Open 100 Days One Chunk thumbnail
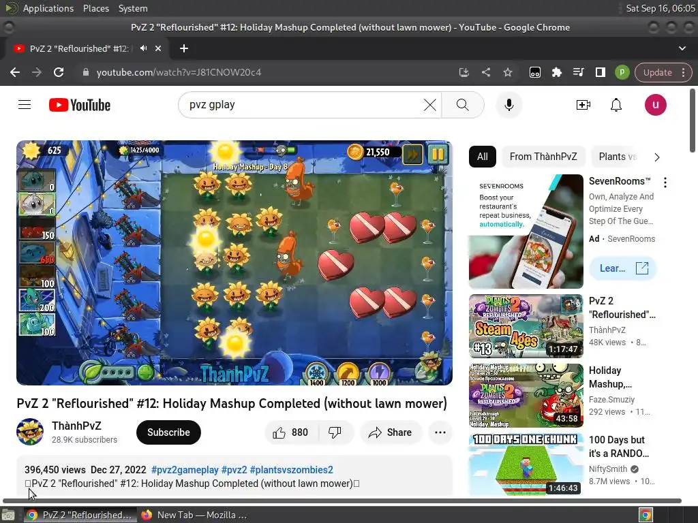 pyautogui.click(x=526, y=464)
